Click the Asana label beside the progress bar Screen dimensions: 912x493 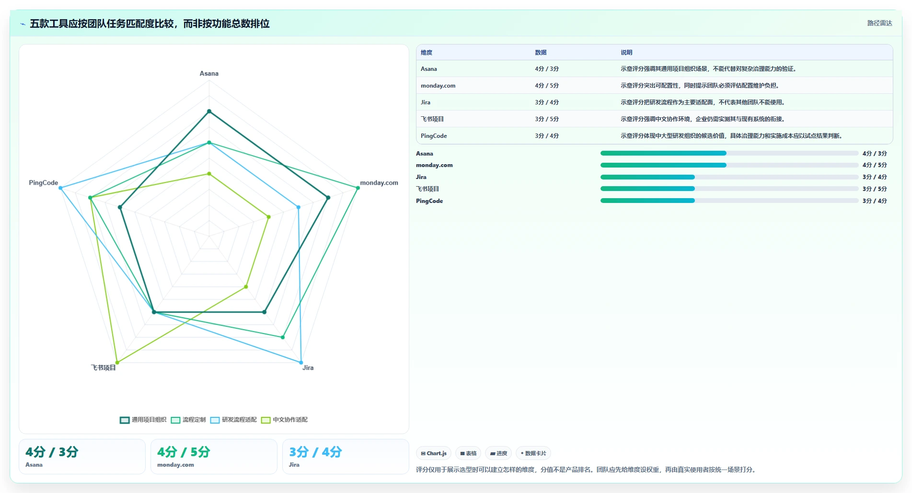click(424, 154)
